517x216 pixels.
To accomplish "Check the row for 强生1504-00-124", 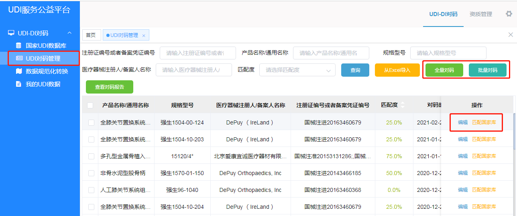I will coord(91,122).
